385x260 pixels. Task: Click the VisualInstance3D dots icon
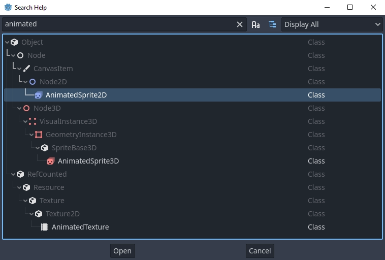[33, 121]
